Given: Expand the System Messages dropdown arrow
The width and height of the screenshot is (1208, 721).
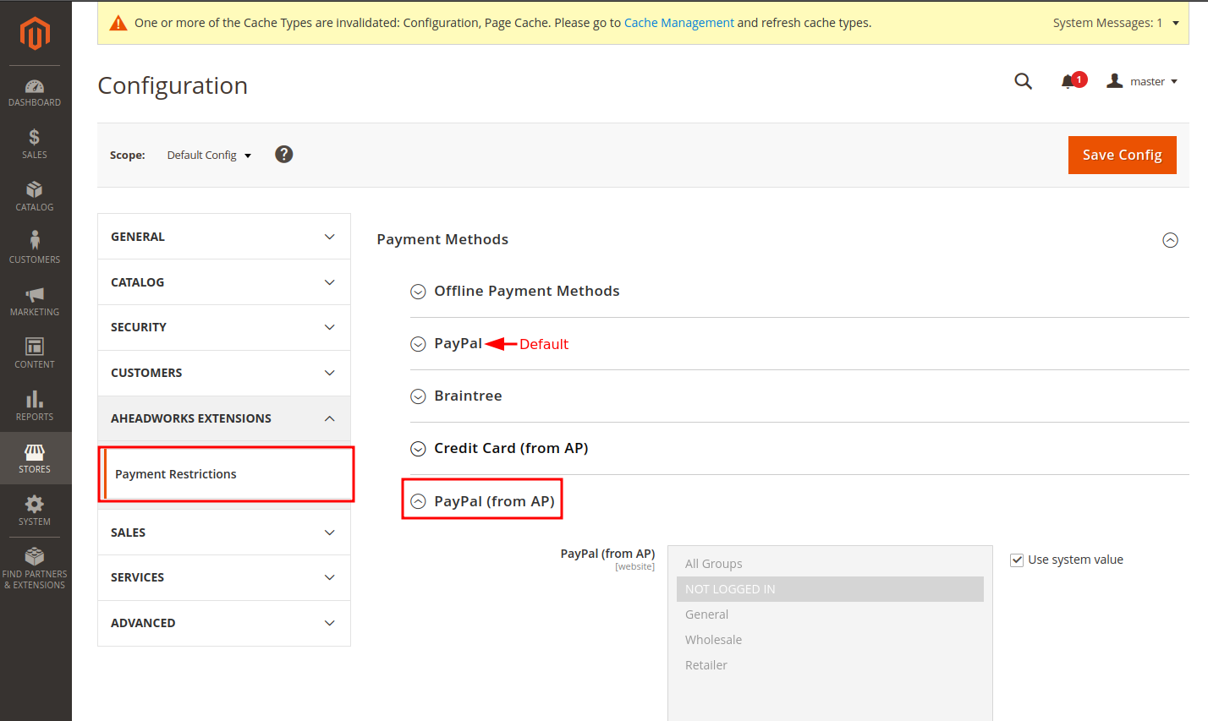Looking at the screenshot, I should pyautogui.click(x=1176, y=23).
